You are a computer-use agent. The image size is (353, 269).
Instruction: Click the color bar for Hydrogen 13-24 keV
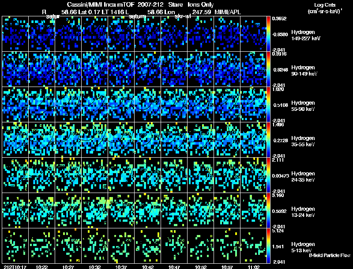pyautogui.click(x=268, y=211)
